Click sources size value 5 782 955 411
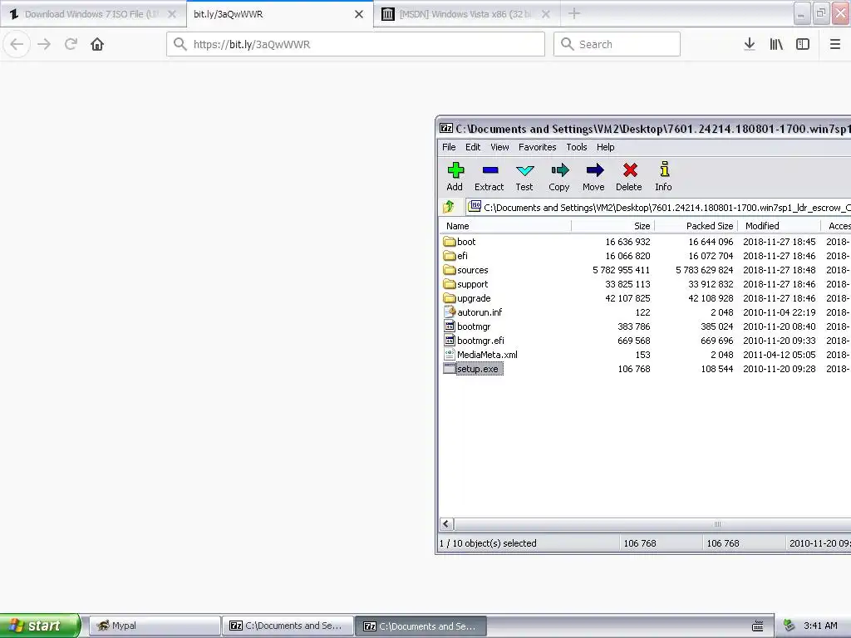This screenshot has height=638, width=851. click(621, 270)
